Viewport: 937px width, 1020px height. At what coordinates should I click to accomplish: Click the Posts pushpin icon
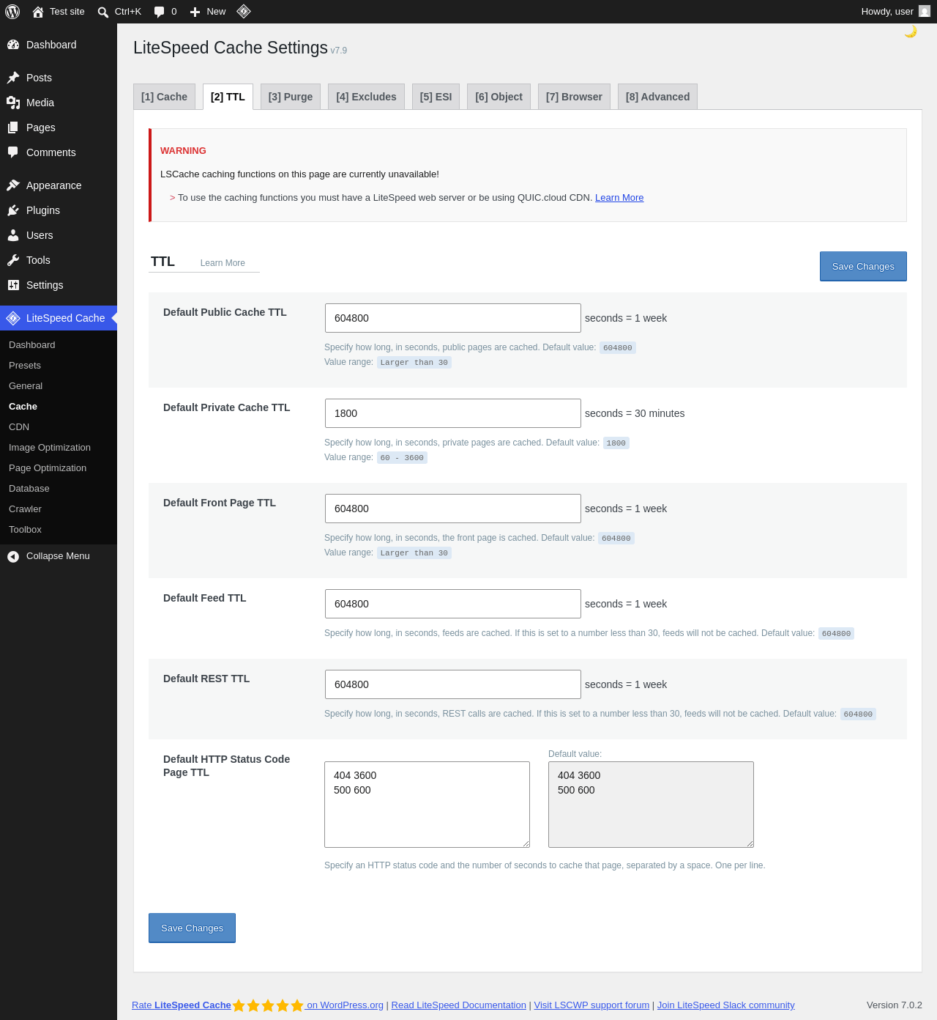[x=13, y=78]
